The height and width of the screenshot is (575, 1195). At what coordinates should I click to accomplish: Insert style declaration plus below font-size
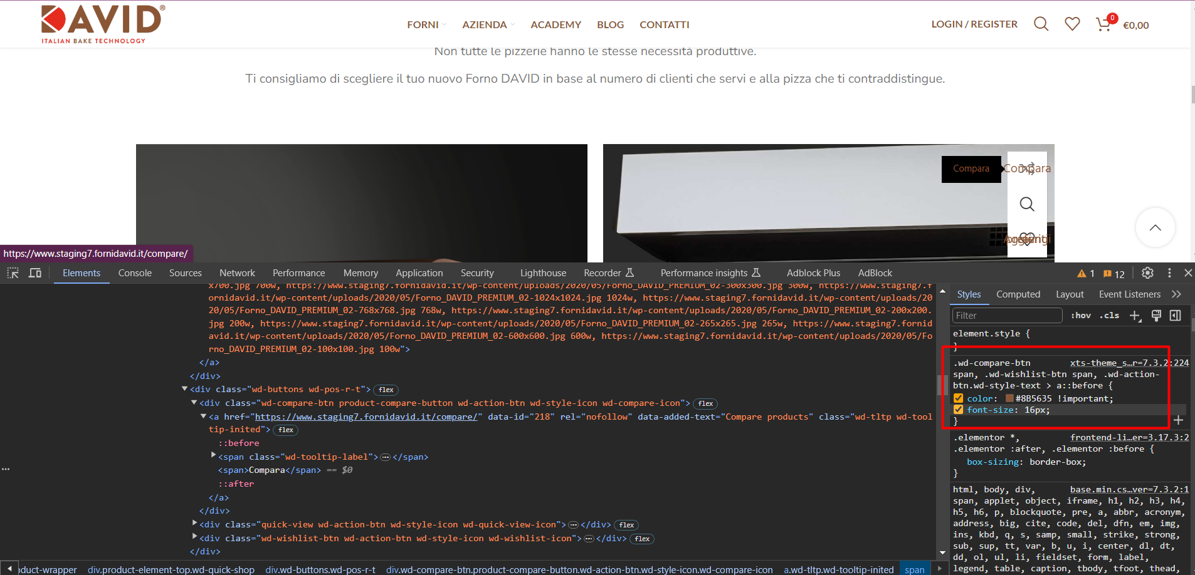tap(1178, 420)
